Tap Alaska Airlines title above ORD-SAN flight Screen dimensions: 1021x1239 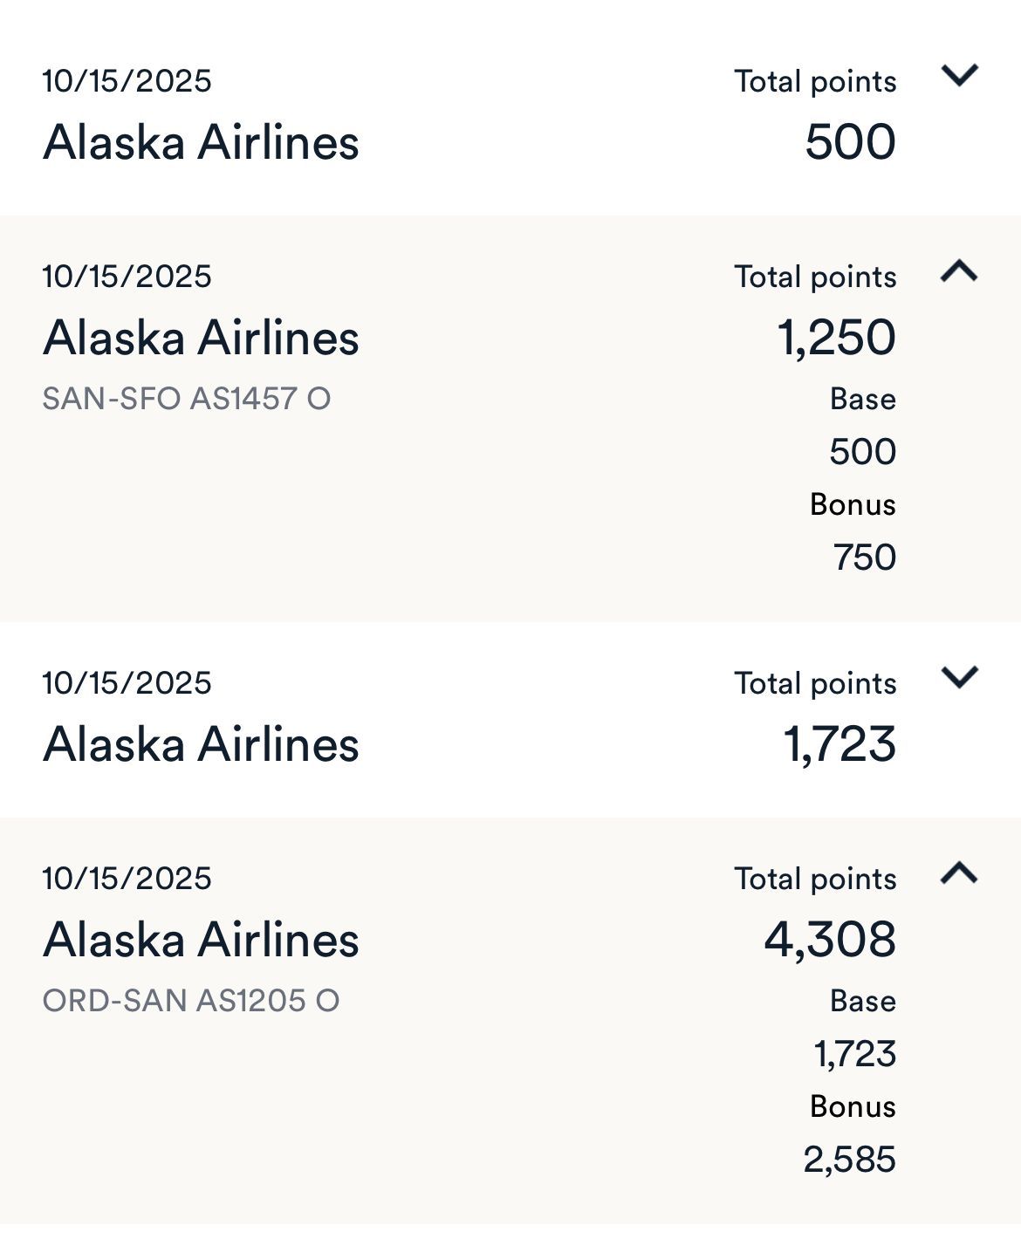click(x=201, y=940)
